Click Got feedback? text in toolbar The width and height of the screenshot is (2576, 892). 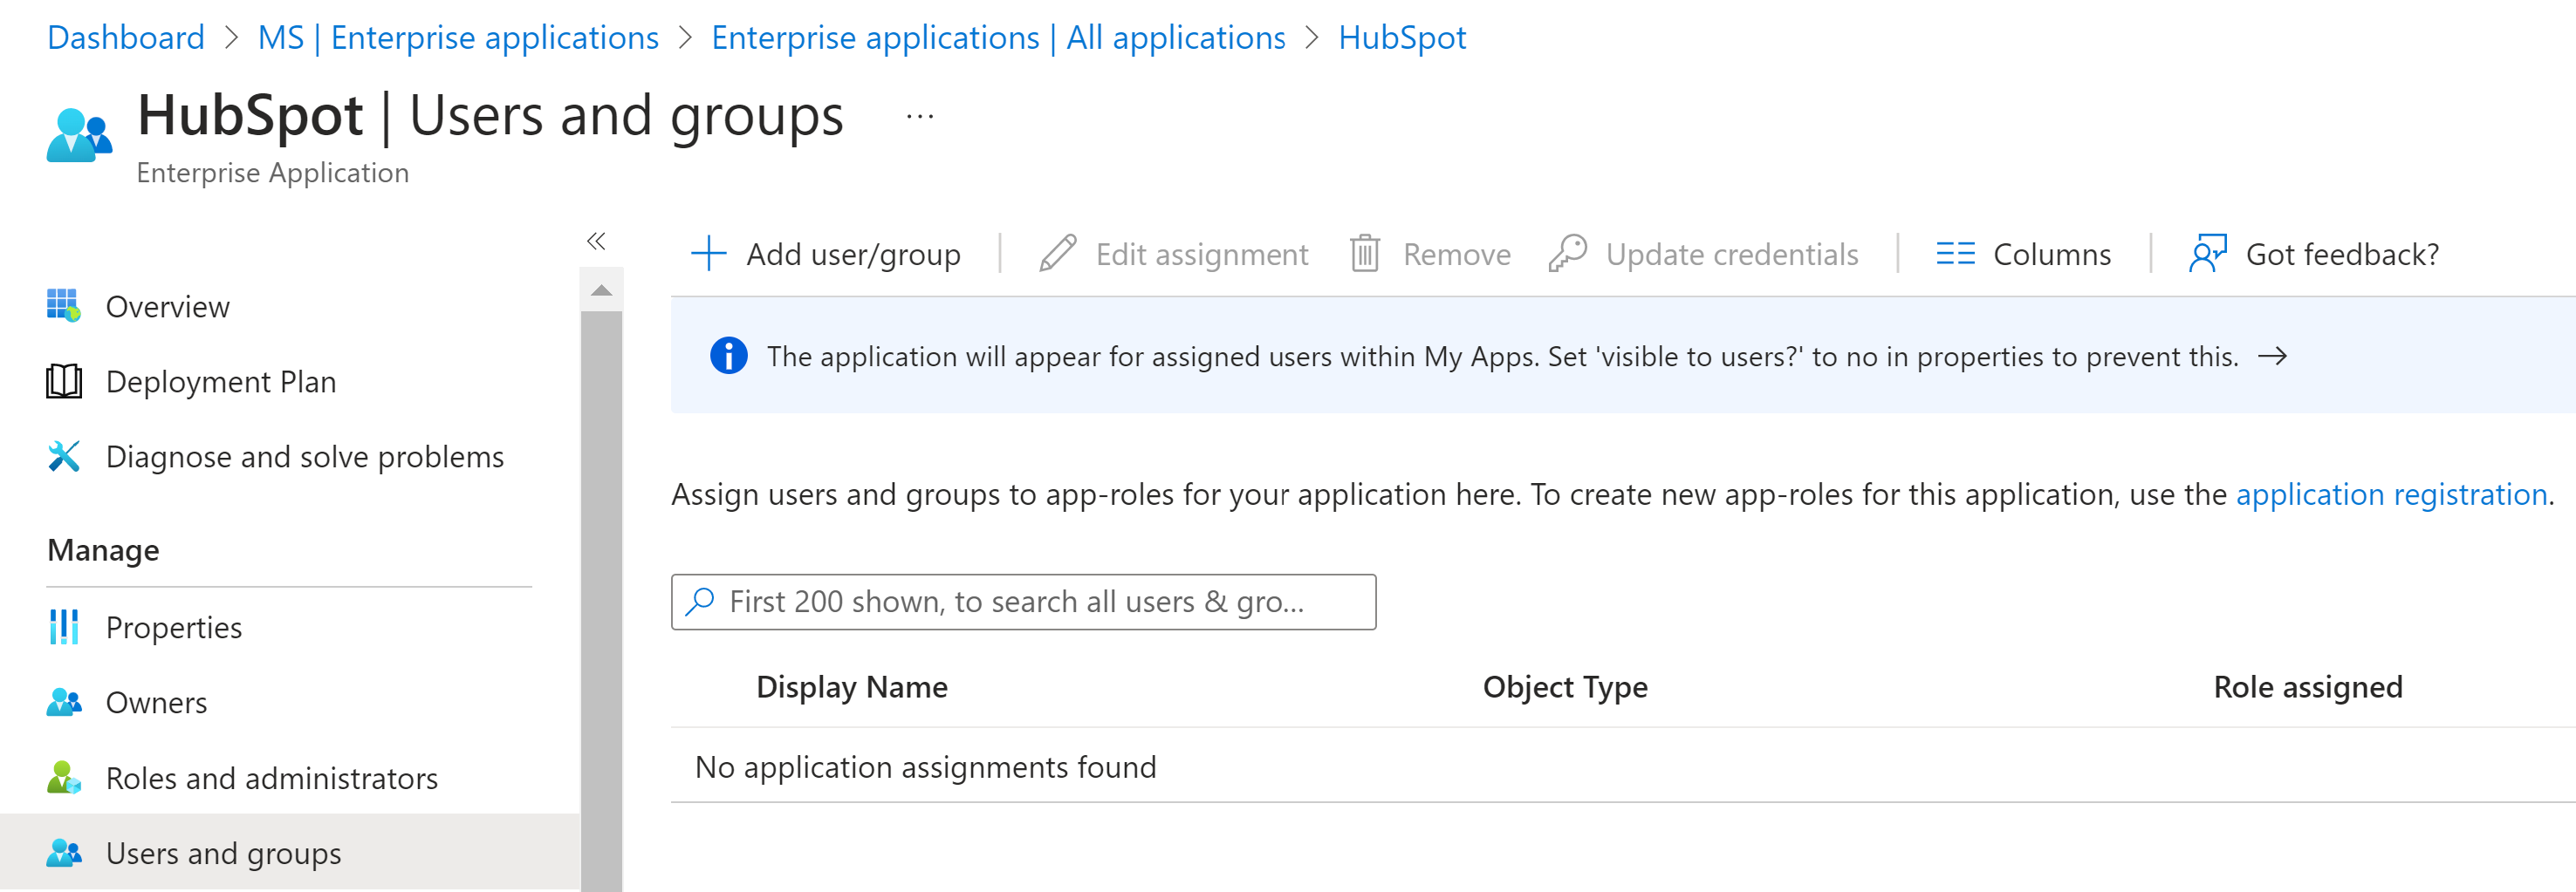pos(2342,255)
